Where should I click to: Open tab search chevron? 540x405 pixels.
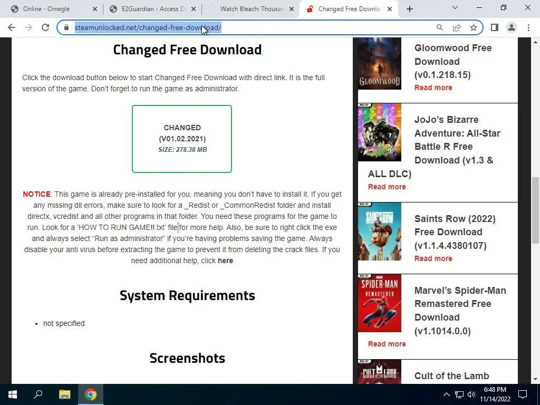click(x=455, y=7)
